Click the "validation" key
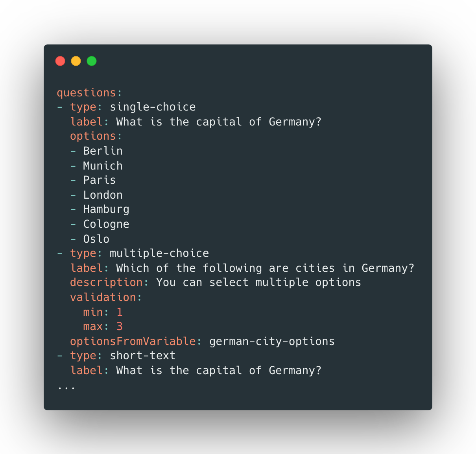Viewport: 476px width, 454px height. tap(103, 297)
